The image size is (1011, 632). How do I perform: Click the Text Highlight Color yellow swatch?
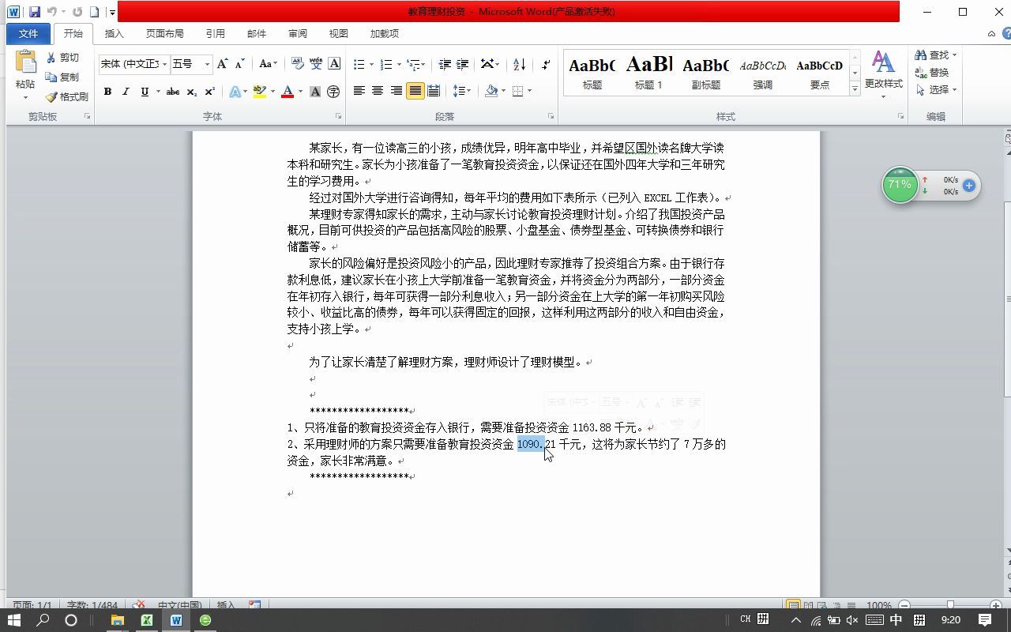pos(259,92)
